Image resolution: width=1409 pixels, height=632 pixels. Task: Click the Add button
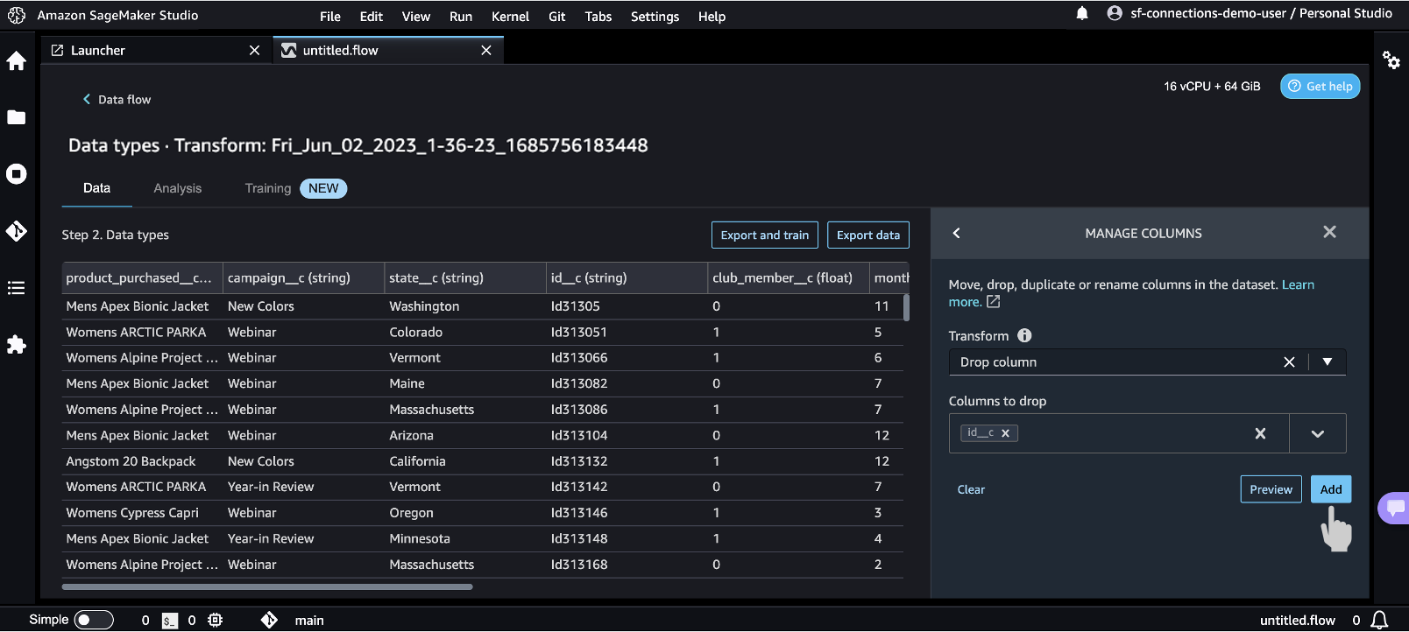pyautogui.click(x=1331, y=489)
